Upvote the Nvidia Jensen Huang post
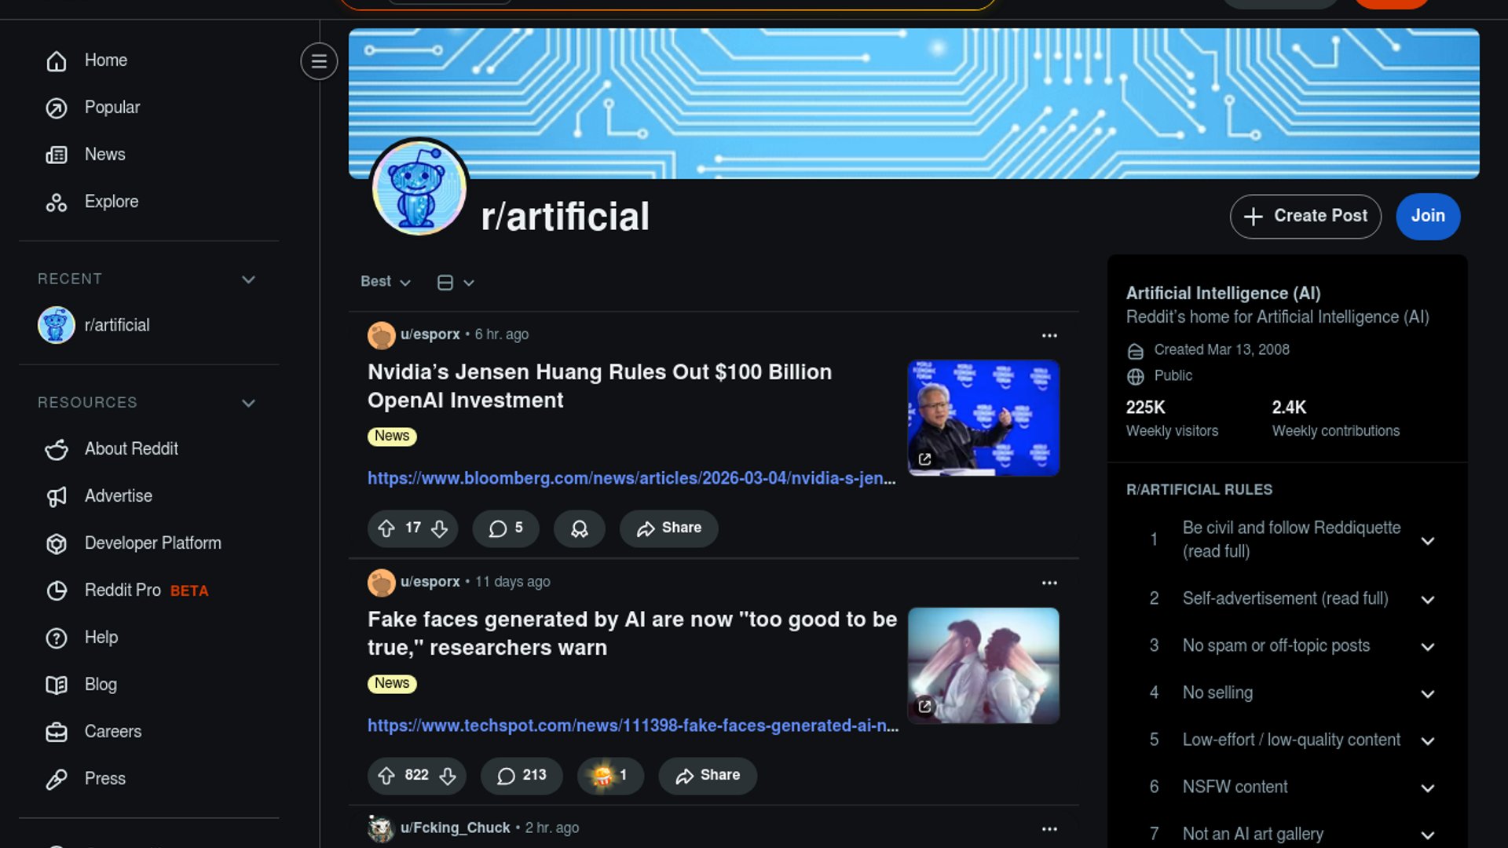The height and width of the screenshot is (848, 1508). 386,528
